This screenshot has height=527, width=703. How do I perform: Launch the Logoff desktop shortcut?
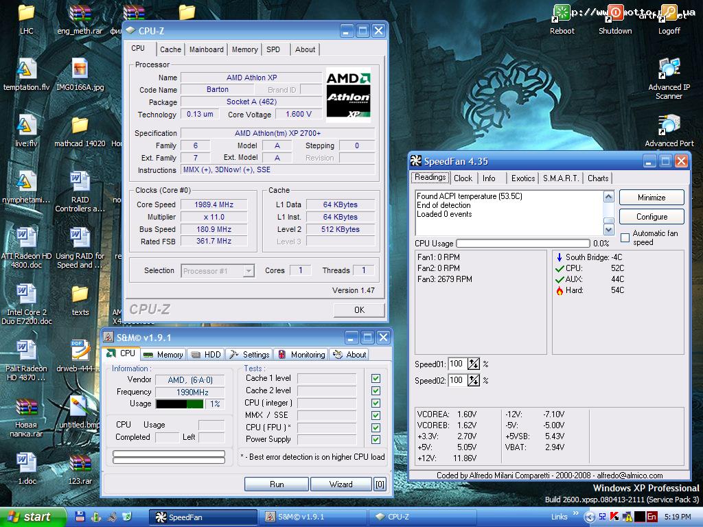669,19
